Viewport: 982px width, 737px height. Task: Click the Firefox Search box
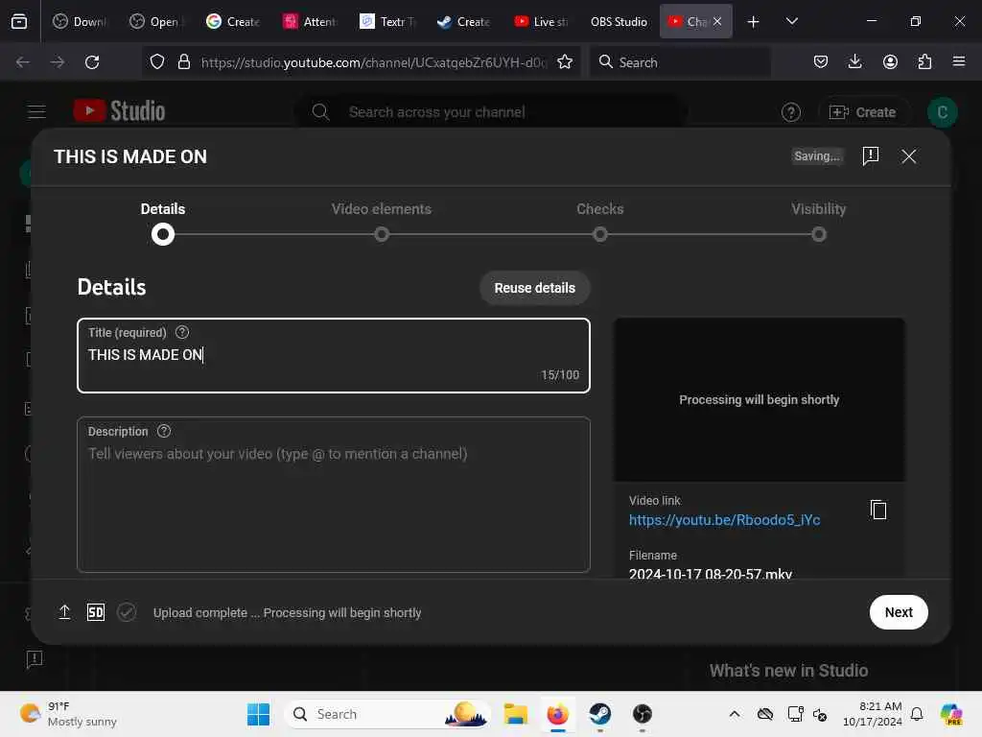pyautogui.click(x=680, y=62)
